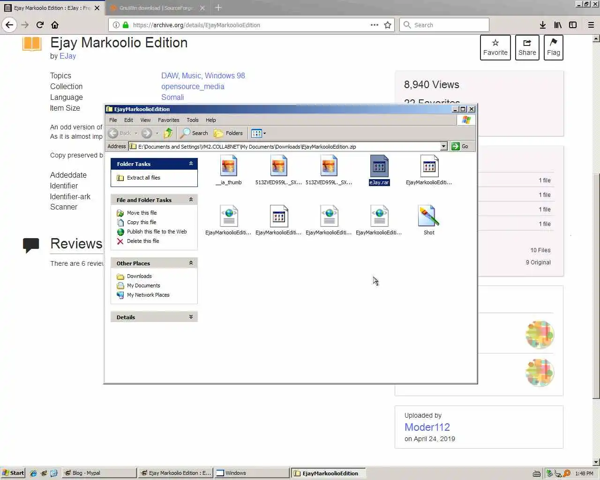Collapse the Folder Tasks panel

pos(191,164)
